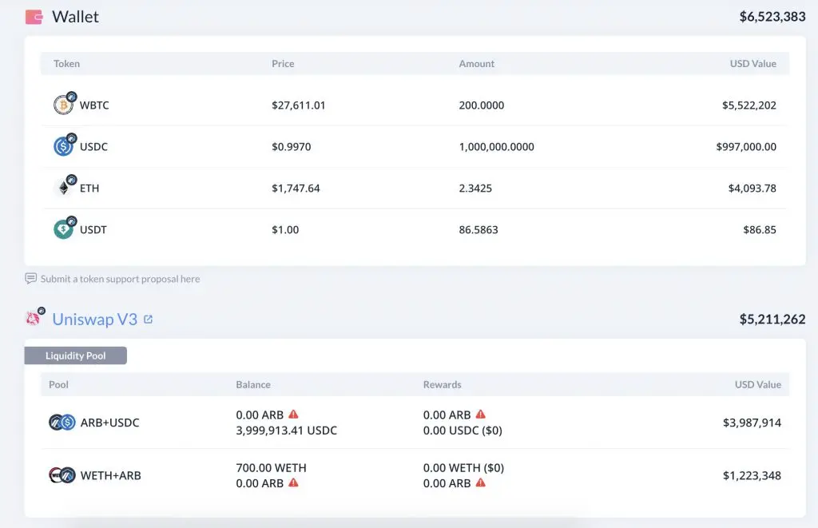Click WBTC value $5,522,202
The image size is (818, 528).
[749, 105]
